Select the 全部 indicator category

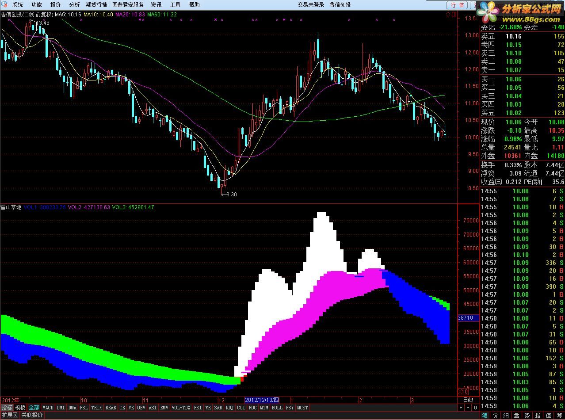coord(34,408)
